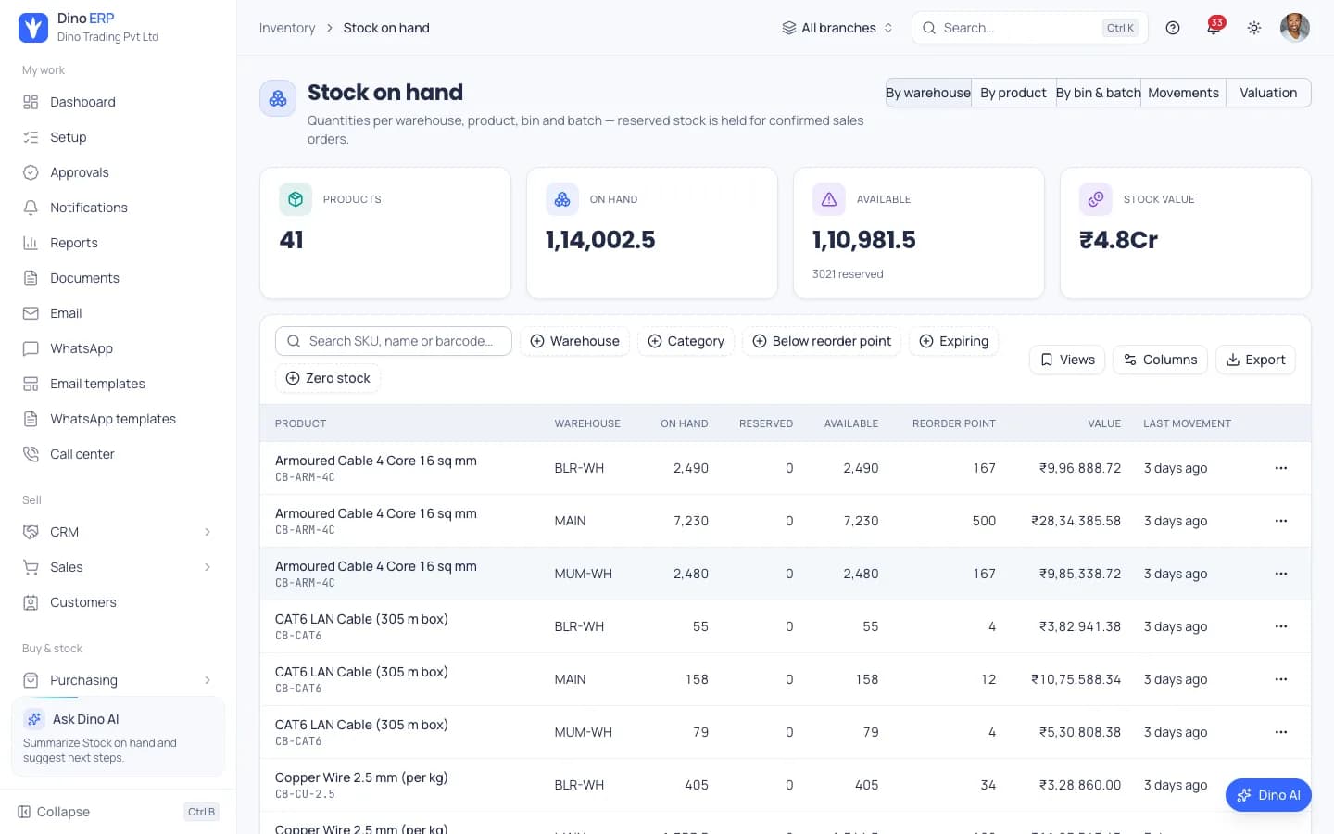The width and height of the screenshot is (1334, 834).
Task: Open the Columns chooser
Action: (x=1160, y=360)
